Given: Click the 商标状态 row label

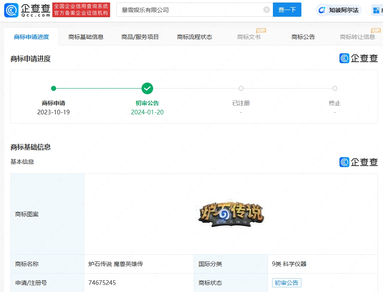Looking at the screenshot, I should 210,283.
